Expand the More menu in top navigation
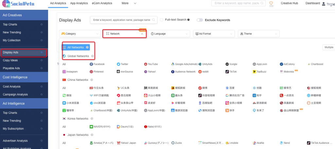This screenshot has height=149, width=335. 129,3
